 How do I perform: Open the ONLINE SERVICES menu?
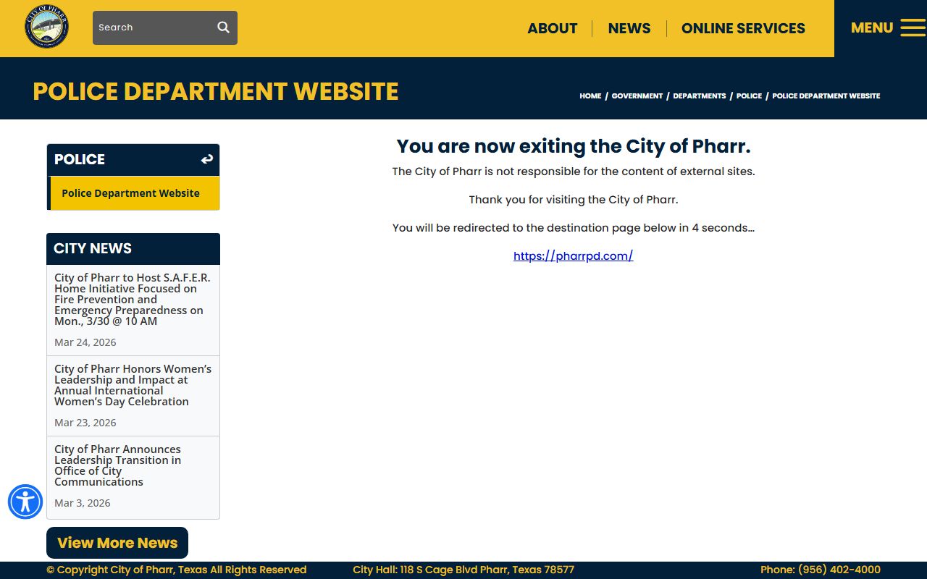tap(743, 28)
